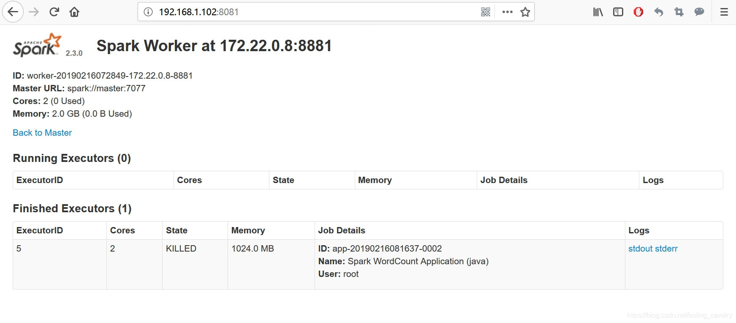736x323 pixels.
Task: Toggle the sidebar view icon
Action: pos(618,12)
